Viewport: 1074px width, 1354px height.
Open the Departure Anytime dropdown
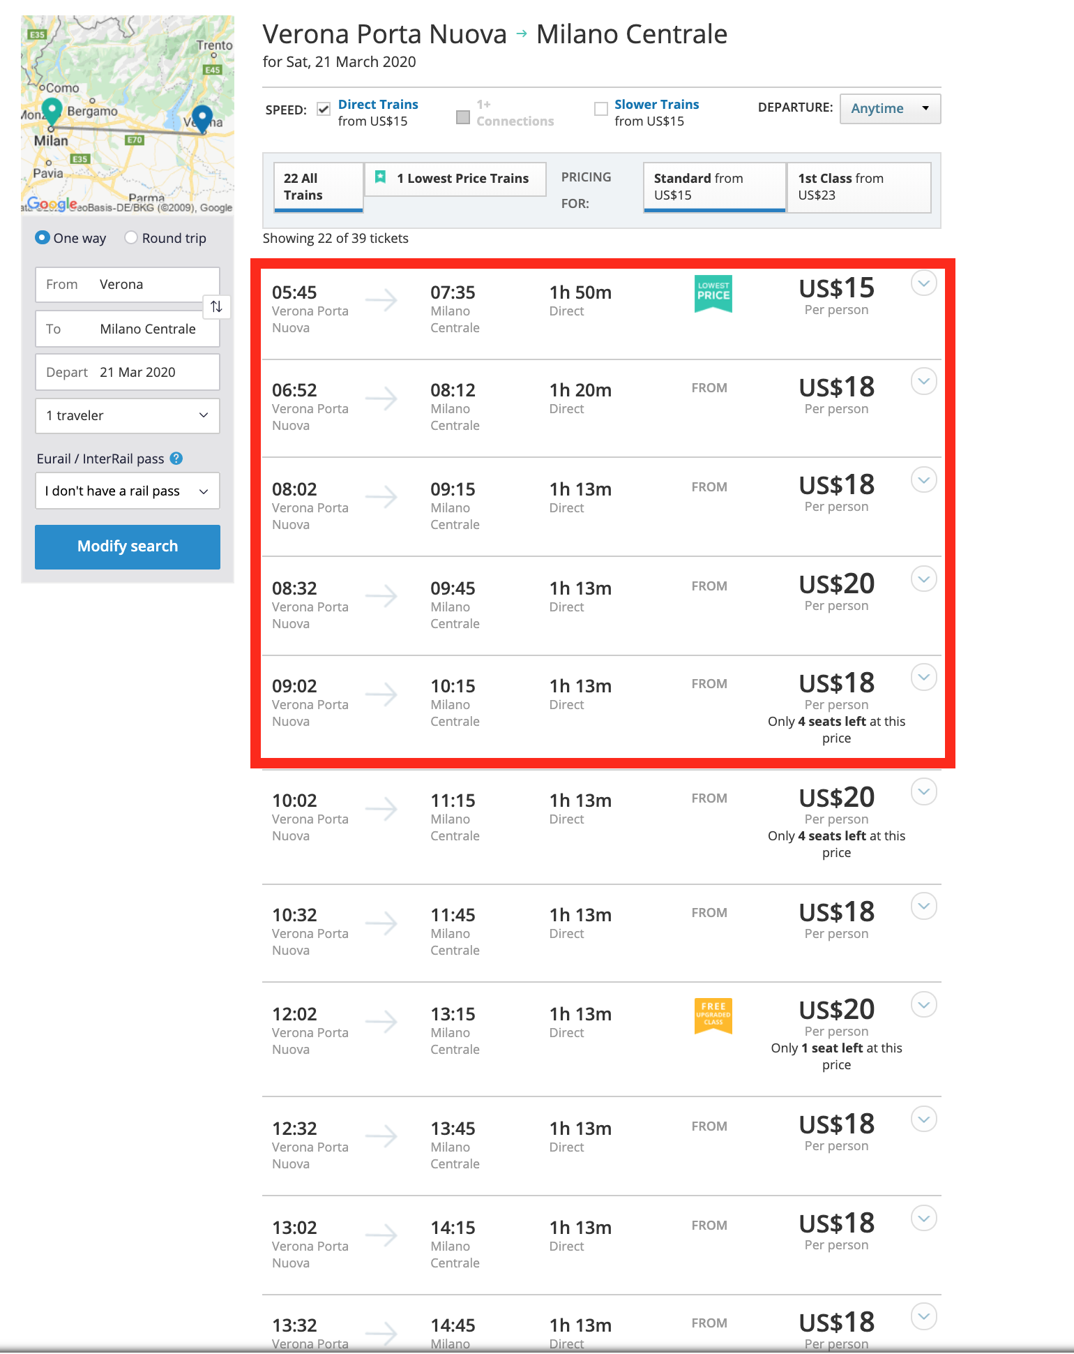tap(891, 109)
